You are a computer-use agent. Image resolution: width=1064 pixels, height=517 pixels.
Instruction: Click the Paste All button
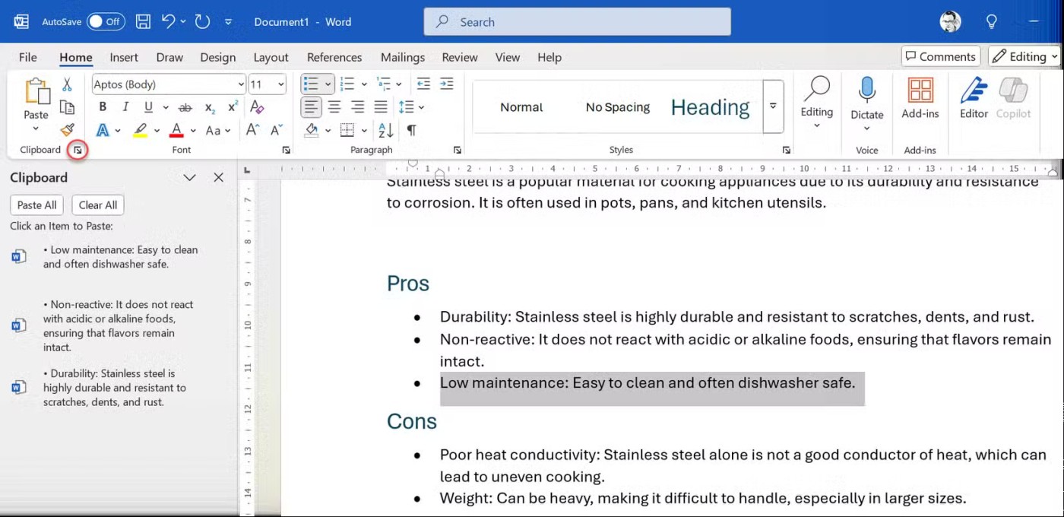[36, 205]
